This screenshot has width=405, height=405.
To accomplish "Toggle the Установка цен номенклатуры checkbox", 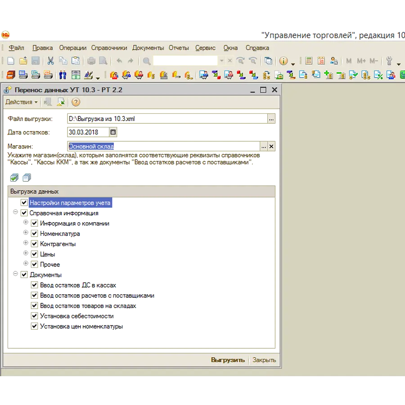I will pos(34,326).
